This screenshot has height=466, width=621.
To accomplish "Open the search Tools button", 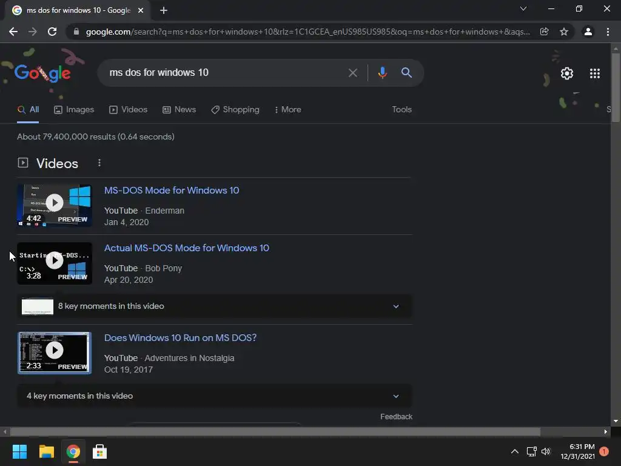I will 401,110.
